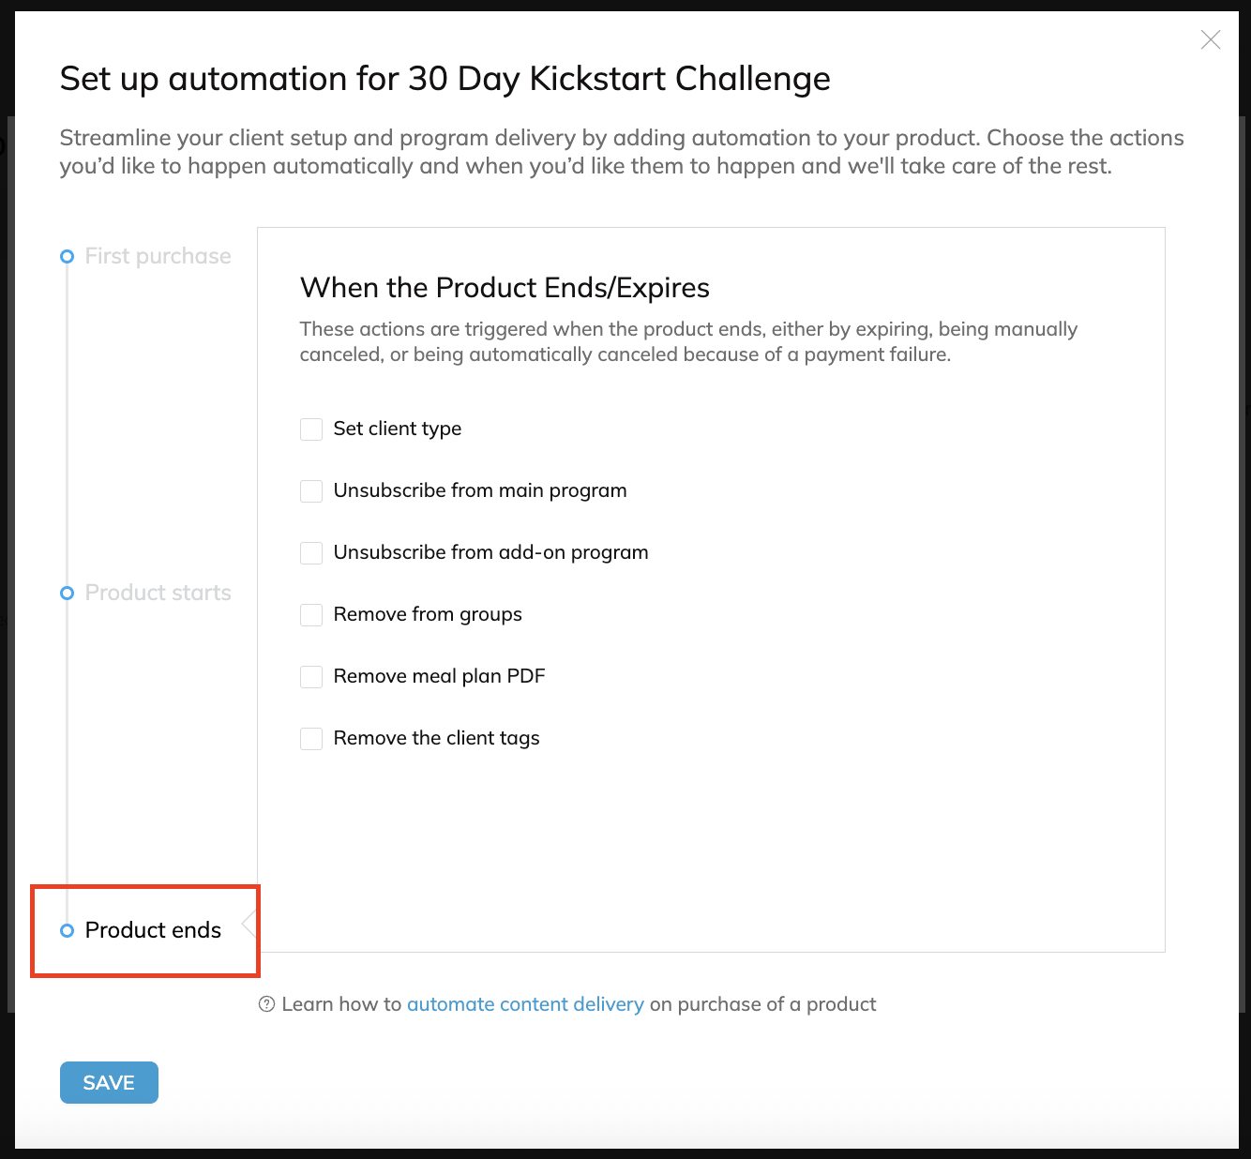Image resolution: width=1251 pixels, height=1159 pixels.
Task: Click the First purchase step circle
Action: [x=67, y=257]
